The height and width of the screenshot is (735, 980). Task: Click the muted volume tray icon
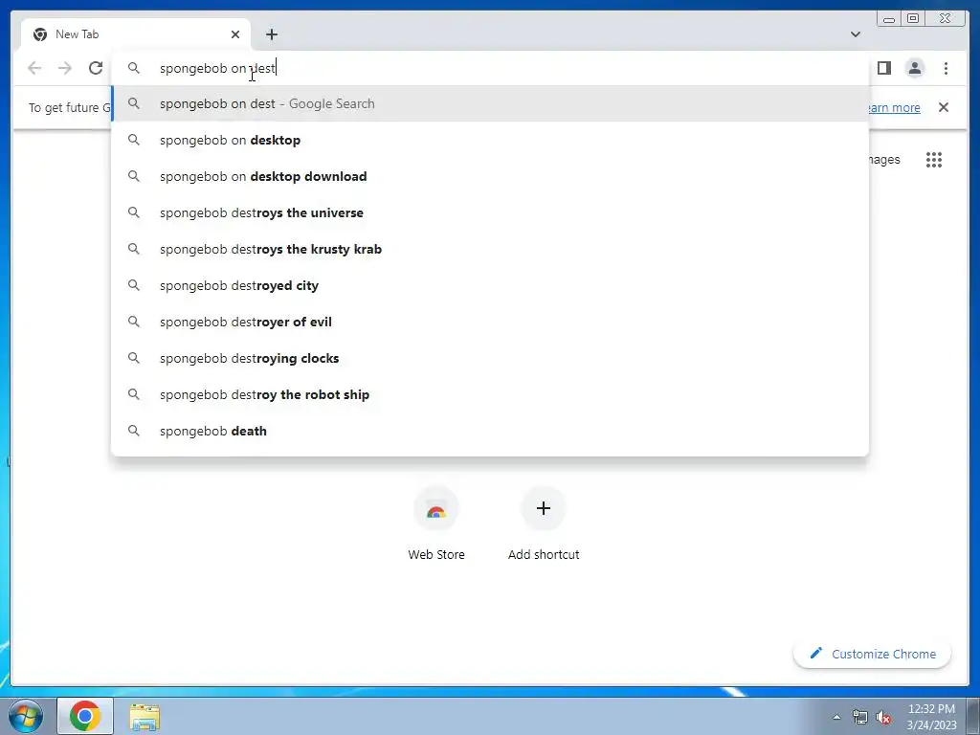pos(883,717)
